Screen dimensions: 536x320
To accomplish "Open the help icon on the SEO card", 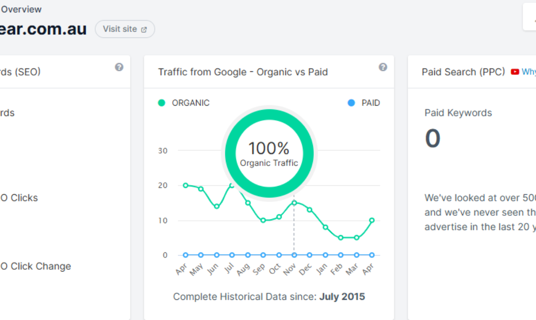I will point(119,67).
